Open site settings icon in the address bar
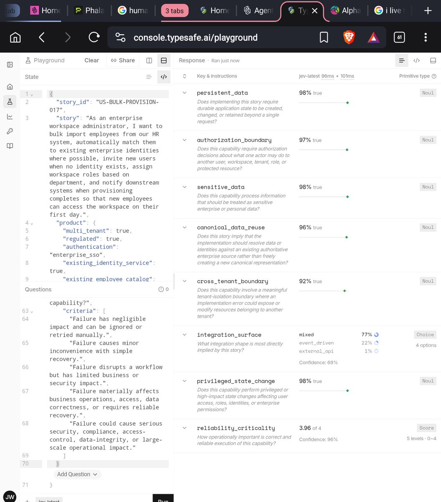Viewport: 441px width, 502px height. pyautogui.click(x=120, y=38)
